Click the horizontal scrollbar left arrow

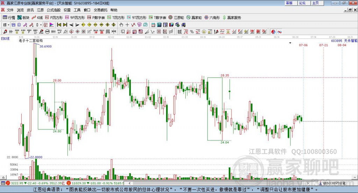coord(129,183)
